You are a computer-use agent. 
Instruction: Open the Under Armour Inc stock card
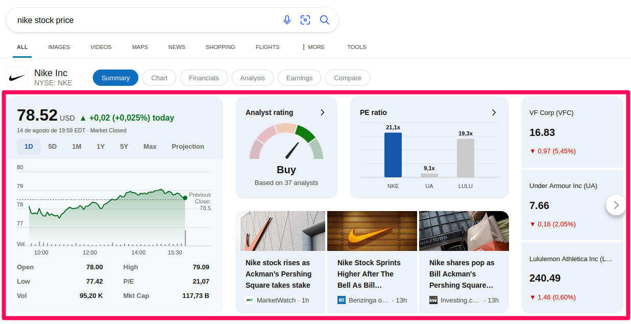pos(572,204)
